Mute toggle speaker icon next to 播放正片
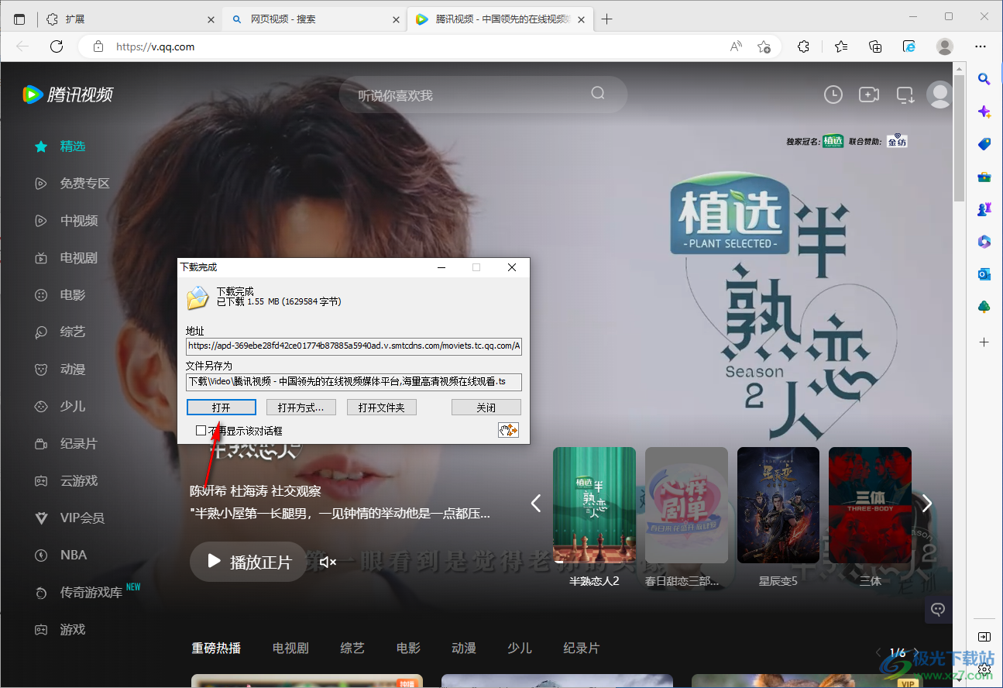The image size is (1003, 688). coord(328,562)
